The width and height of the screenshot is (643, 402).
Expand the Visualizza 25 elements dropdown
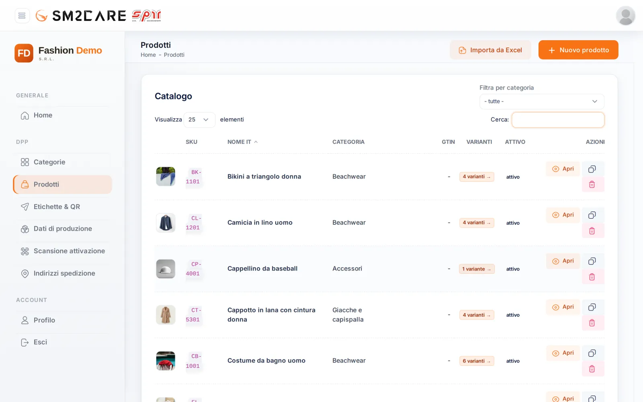(199, 120)
